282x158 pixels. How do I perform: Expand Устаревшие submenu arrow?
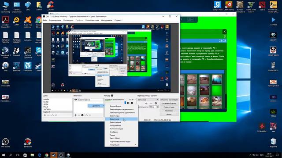coord(136,145)
